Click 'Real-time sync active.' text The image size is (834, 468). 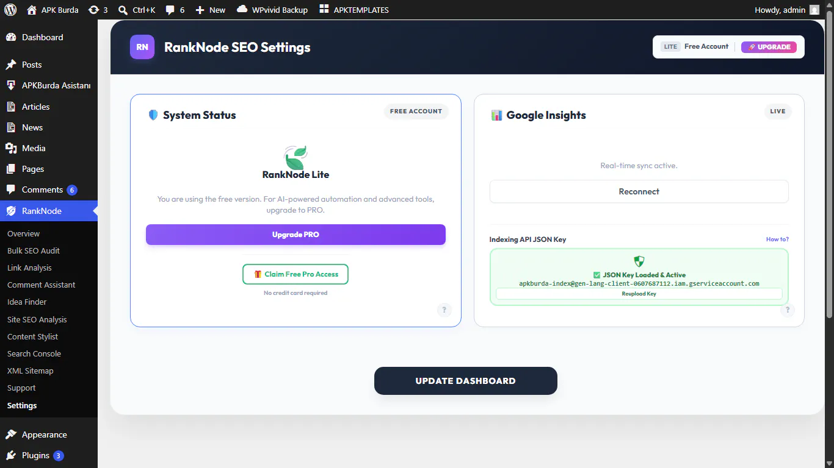pyautogui.click(x=639, y=166)
